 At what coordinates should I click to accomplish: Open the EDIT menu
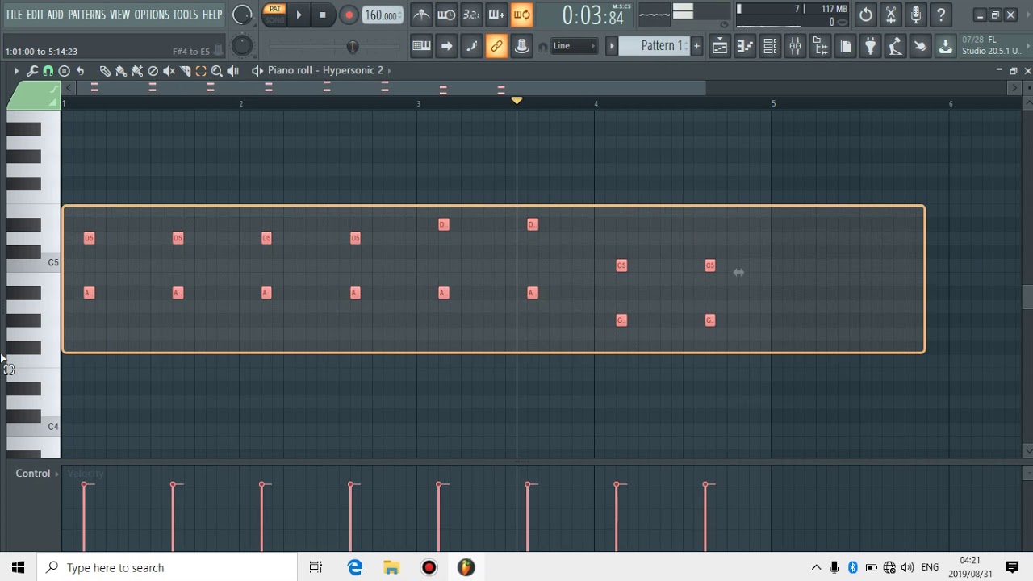coord(35,15)
